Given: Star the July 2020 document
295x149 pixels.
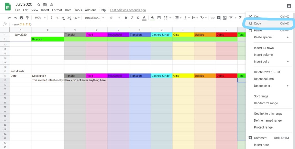Looking at the screenshot, I should click(39, 5).
